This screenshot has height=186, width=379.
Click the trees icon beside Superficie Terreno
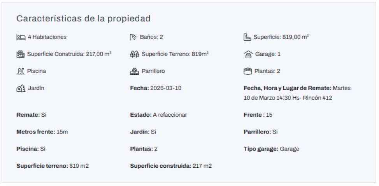[x=134, y=54]
